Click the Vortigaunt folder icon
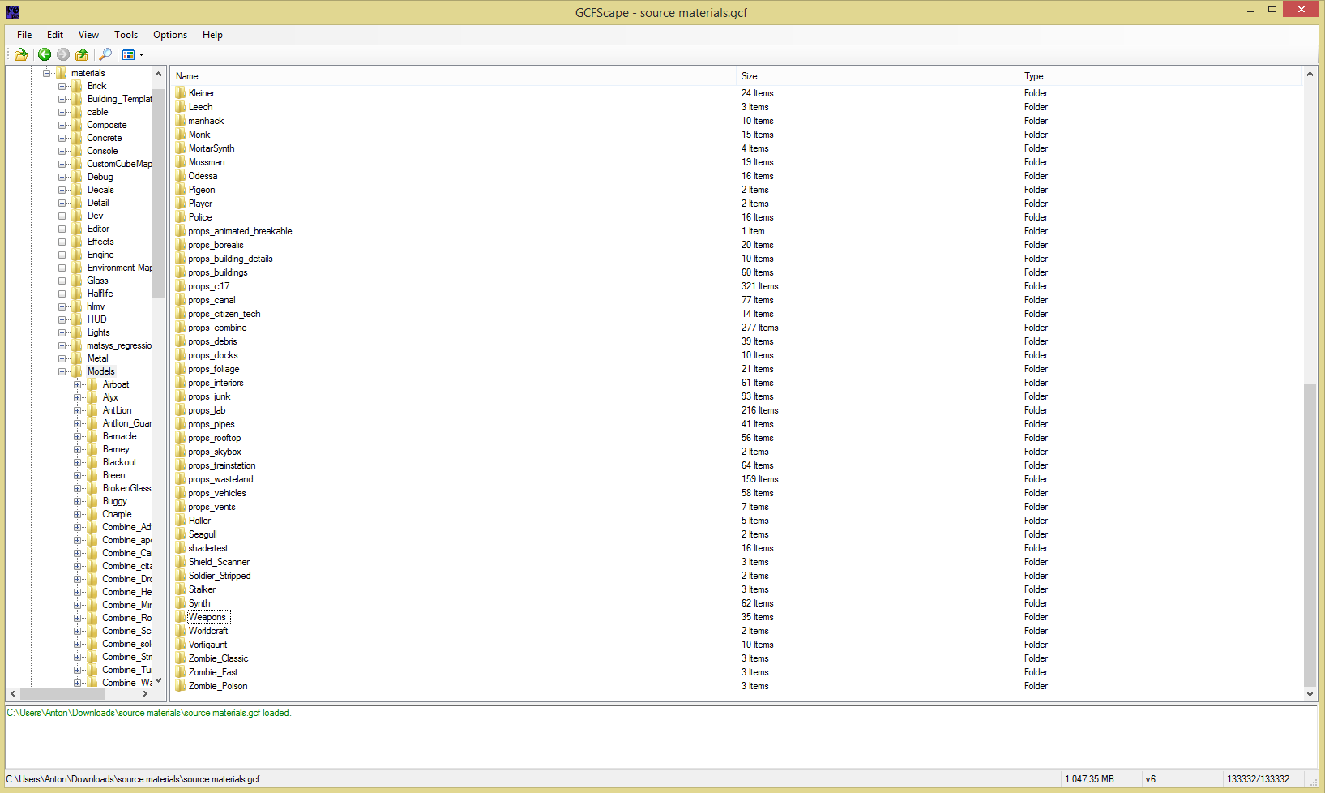Image resolution: width=1325 pixels, height=793 pixels. tap(181, 645)
